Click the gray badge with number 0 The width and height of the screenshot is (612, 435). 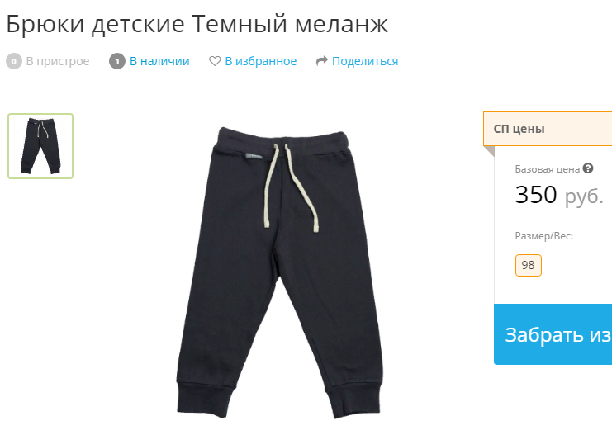[14, 61]
